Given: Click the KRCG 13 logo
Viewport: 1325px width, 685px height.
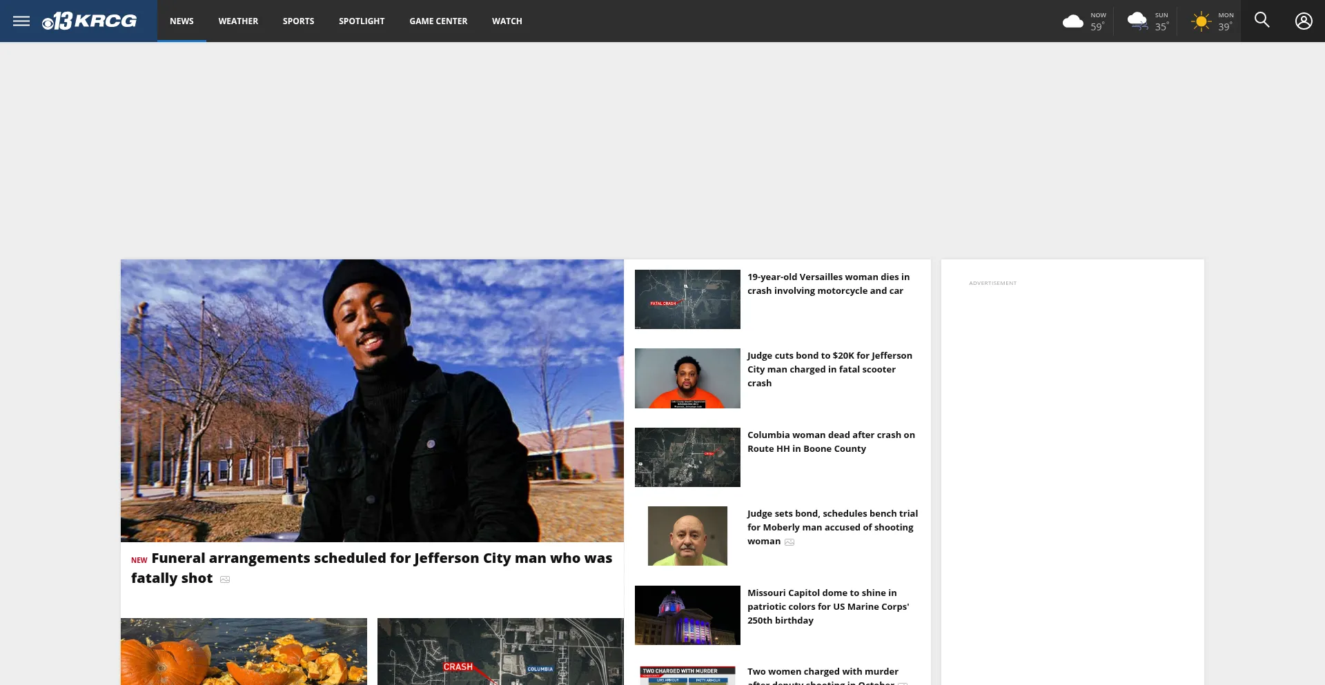Looking at the screenshot, I should (x=90, y=21).
